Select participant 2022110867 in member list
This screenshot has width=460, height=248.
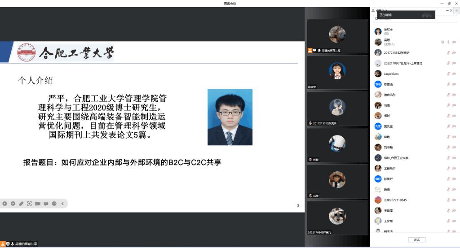pos(403,63)
